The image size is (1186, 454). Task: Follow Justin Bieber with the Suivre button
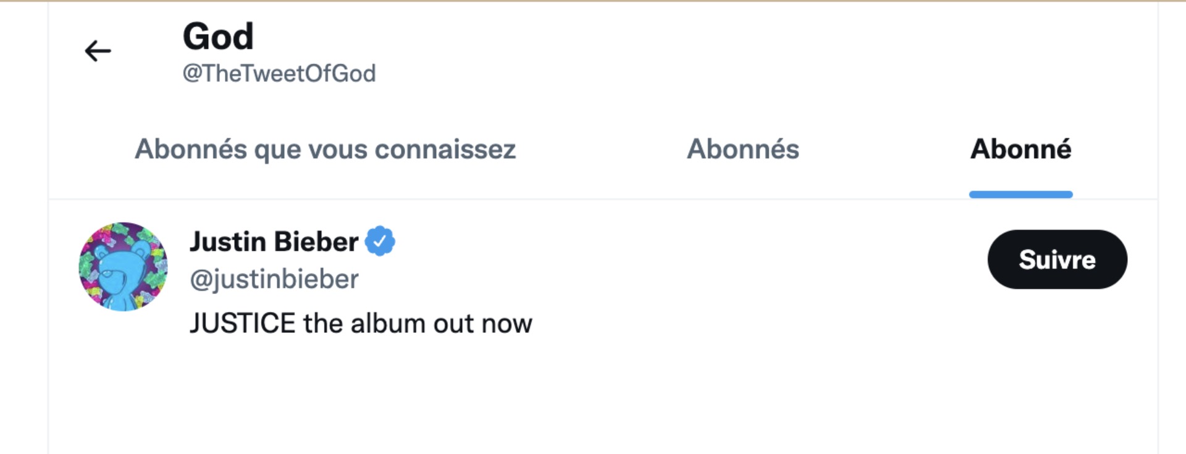coord(1058,259)
